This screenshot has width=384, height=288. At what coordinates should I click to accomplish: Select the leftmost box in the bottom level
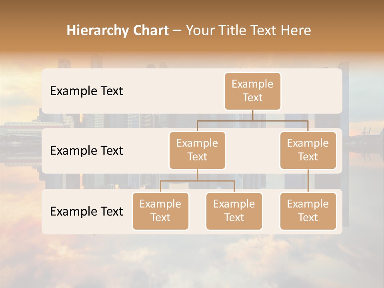(160, 211)
